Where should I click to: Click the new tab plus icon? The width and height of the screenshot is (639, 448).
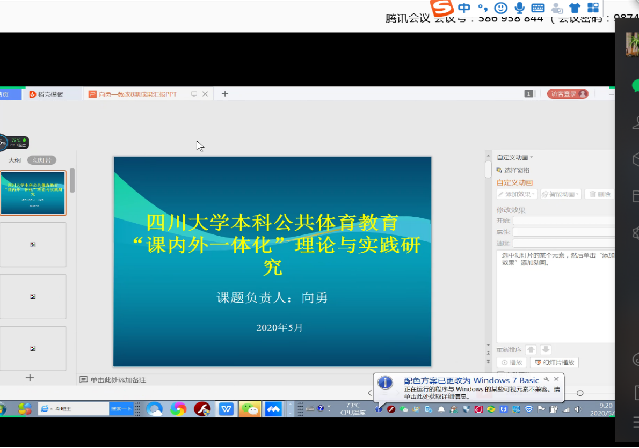coord(225,94)
